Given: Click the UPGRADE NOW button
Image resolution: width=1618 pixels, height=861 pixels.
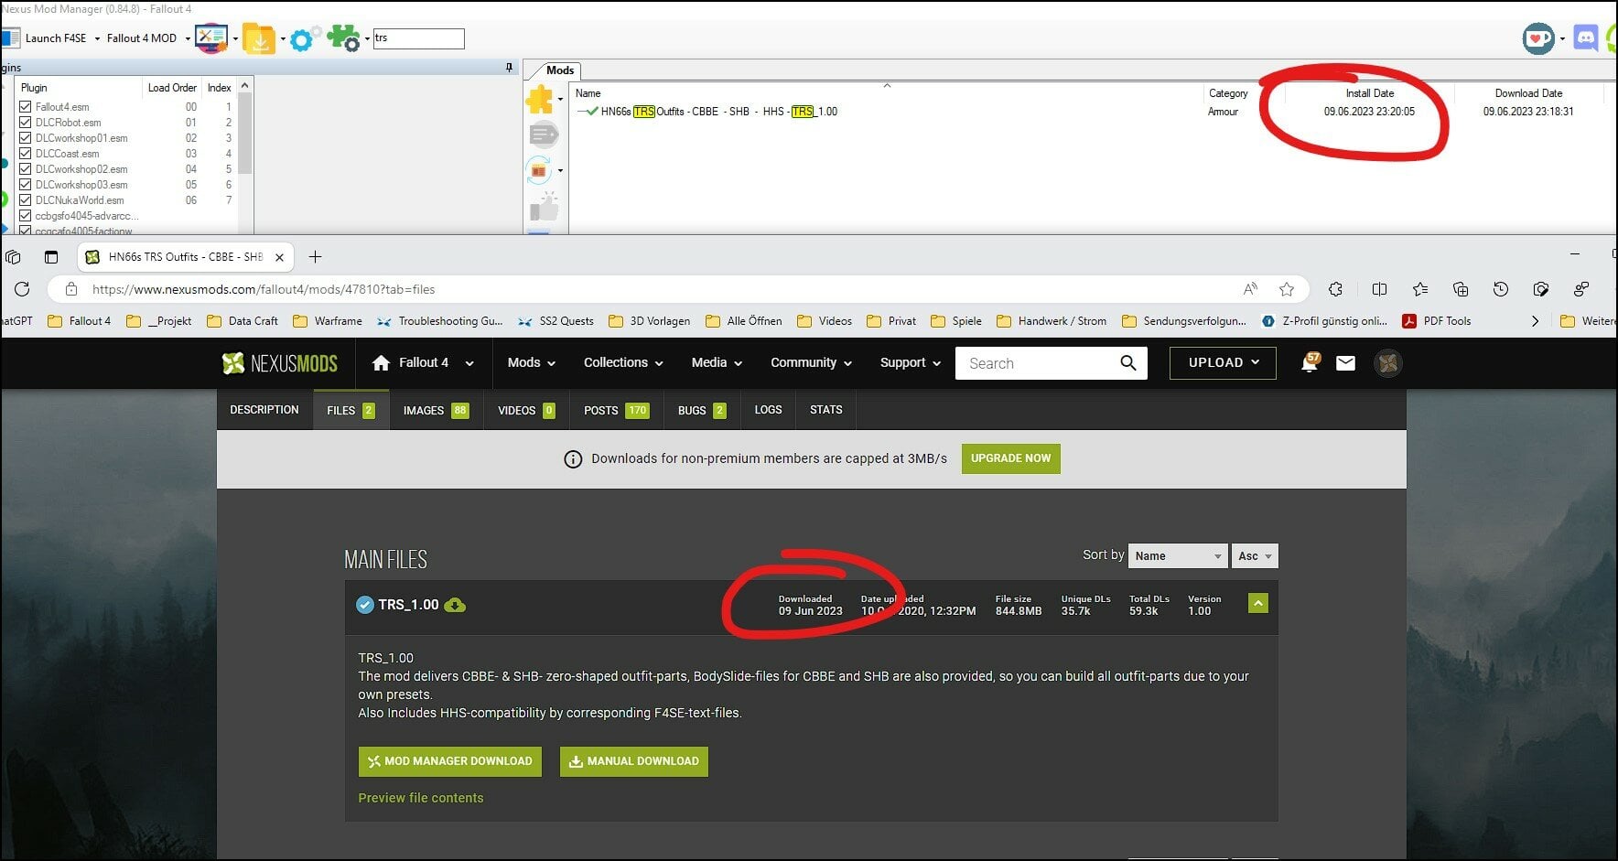Looking at the screenshot, I should [x=1010, y=458].
